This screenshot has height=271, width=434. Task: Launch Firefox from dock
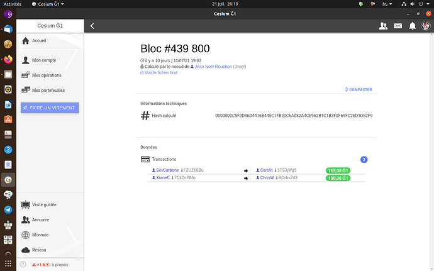coord(8,59)
